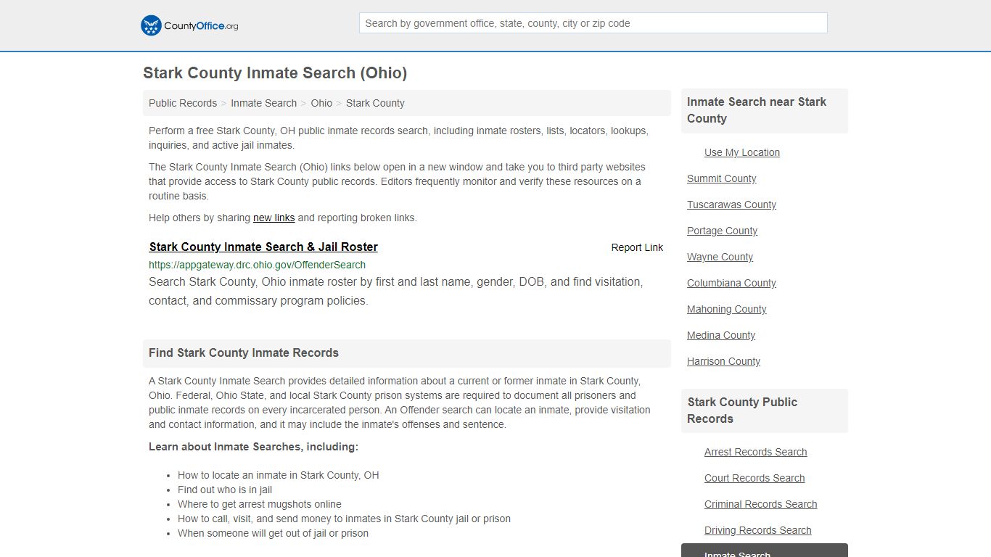Follow the 'new links' sharing link

tap(274, 218)
